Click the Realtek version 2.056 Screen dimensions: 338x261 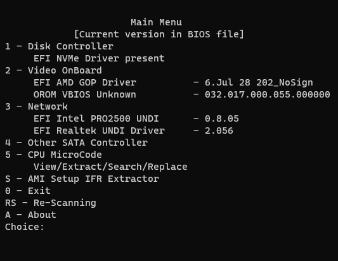coord(219,130)
